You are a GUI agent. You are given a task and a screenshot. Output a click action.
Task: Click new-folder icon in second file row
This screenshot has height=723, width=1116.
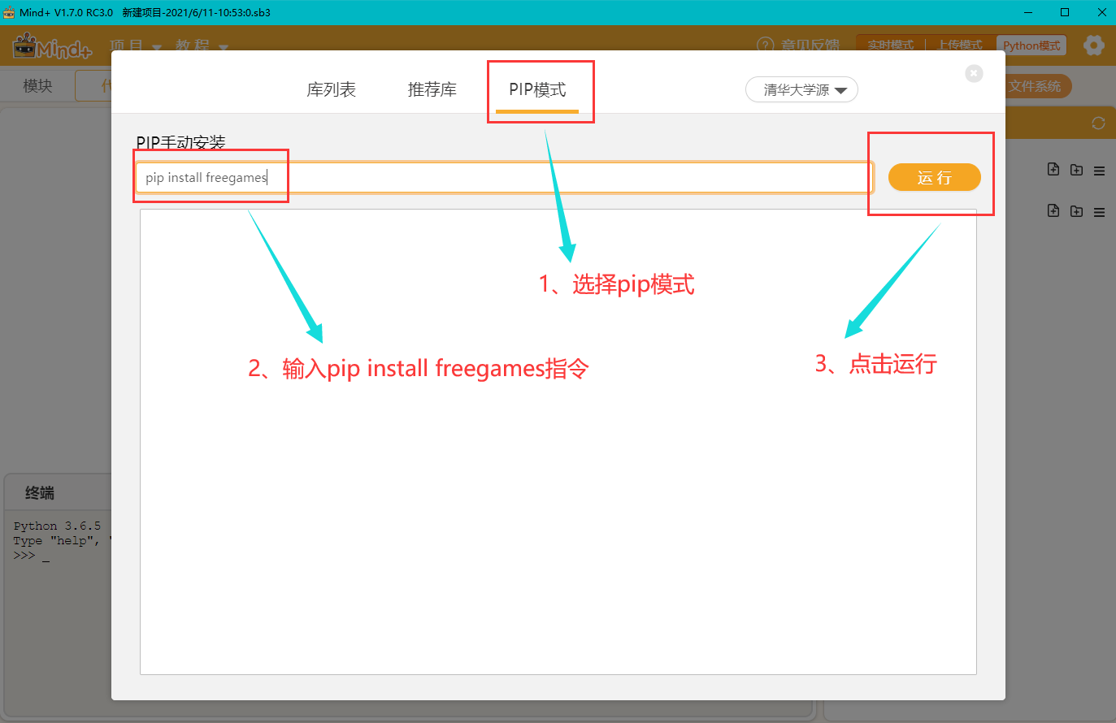click(1076, 211)
